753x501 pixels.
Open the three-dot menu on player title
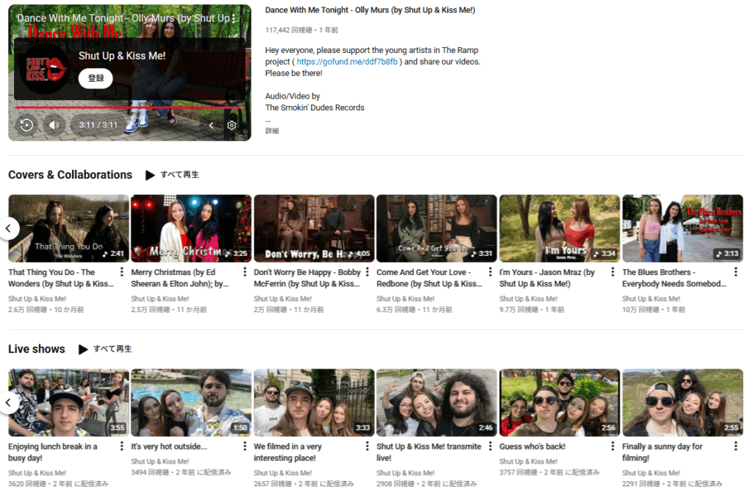click(235, 18)
